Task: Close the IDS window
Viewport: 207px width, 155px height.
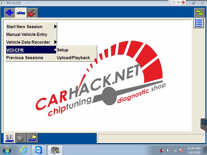Action: (202, 3)
